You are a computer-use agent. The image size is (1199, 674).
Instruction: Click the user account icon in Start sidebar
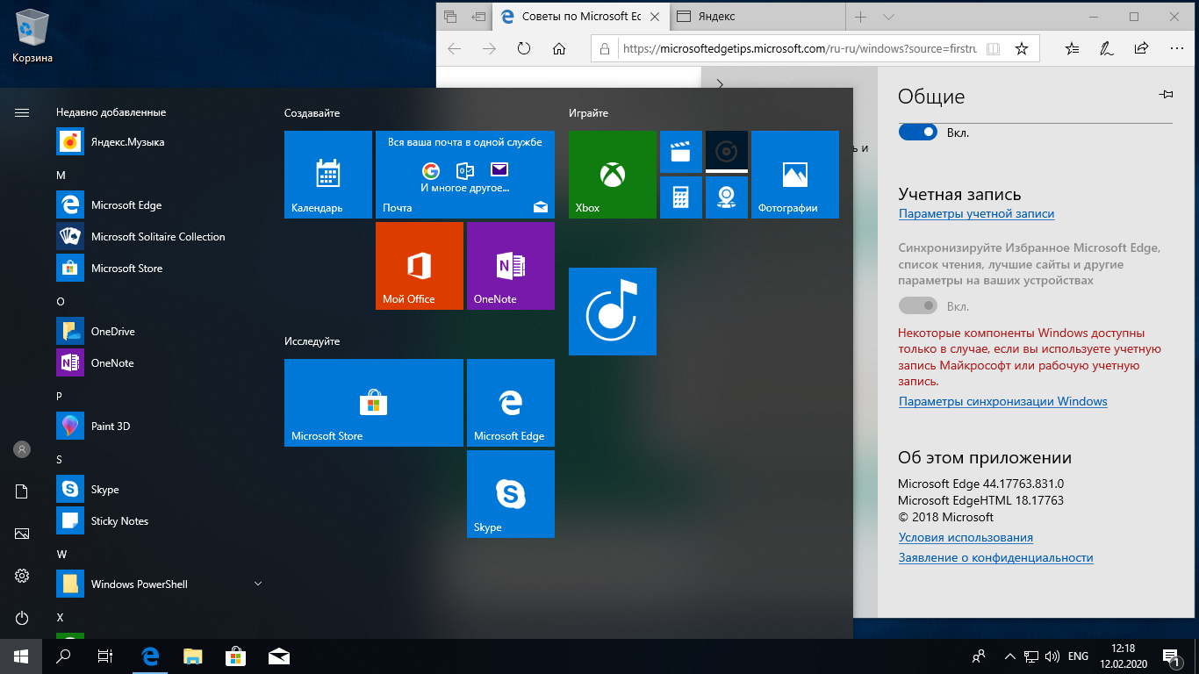pyautogui.click(x=22, y=449)
